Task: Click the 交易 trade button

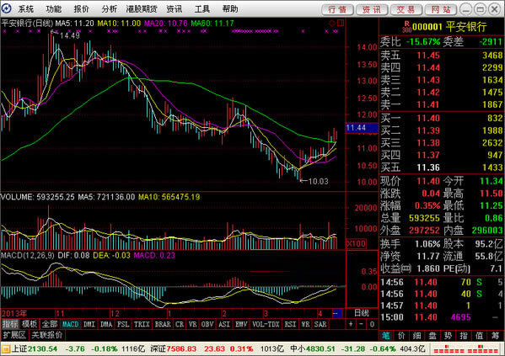Action: (x=406, y=9)
